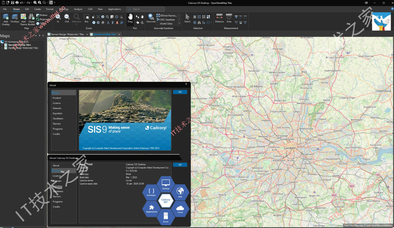The width and height of the screenshot is (394, 228).
Task: Expand the Stamen Design 'Watercolor' Tiles tree node
Action: (x=2, y=48)
